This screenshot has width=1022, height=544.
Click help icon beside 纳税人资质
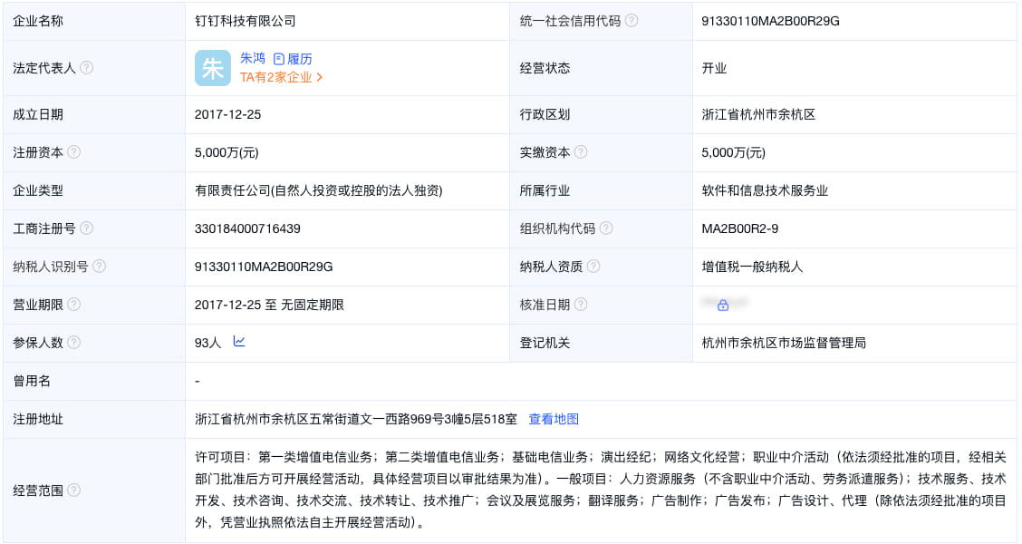tap(593, 267)
